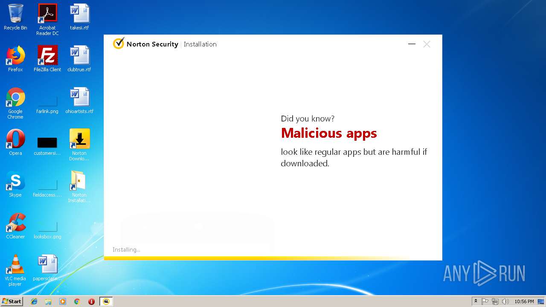
Task: Open volume control speaker icon
Action: click(505, 301)
